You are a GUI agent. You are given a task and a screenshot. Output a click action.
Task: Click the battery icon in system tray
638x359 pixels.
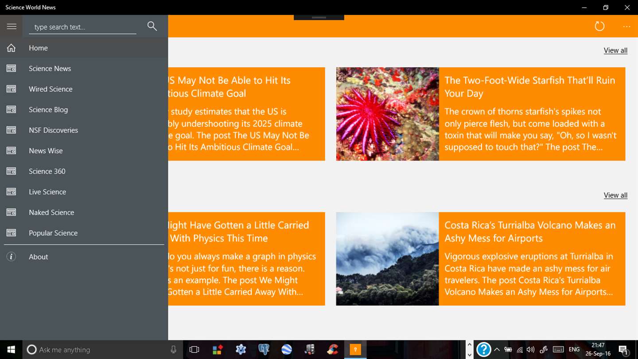(x=508, y=350)
